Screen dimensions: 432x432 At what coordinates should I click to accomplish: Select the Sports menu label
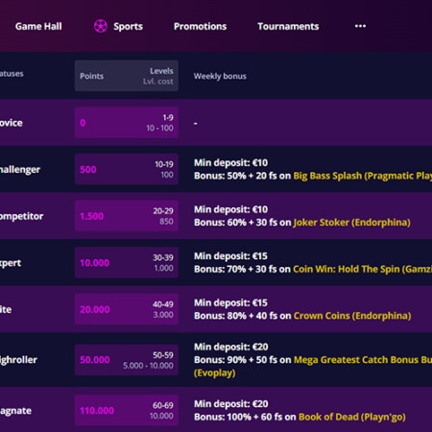[128, 27]
